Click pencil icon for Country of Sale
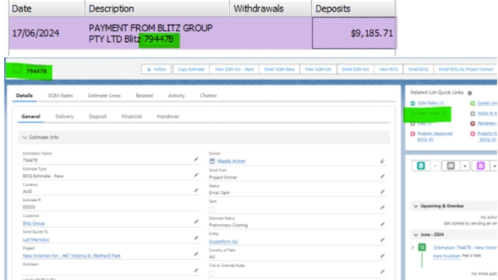498x280 pixels. (x=382, y=256)
